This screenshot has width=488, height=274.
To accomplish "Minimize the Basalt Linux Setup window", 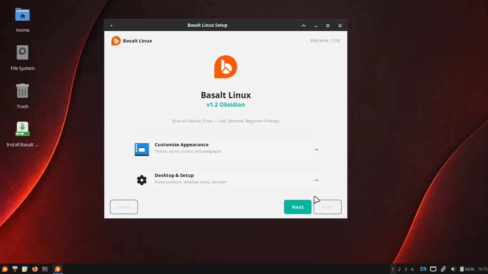I will click(x=316, y=26).
